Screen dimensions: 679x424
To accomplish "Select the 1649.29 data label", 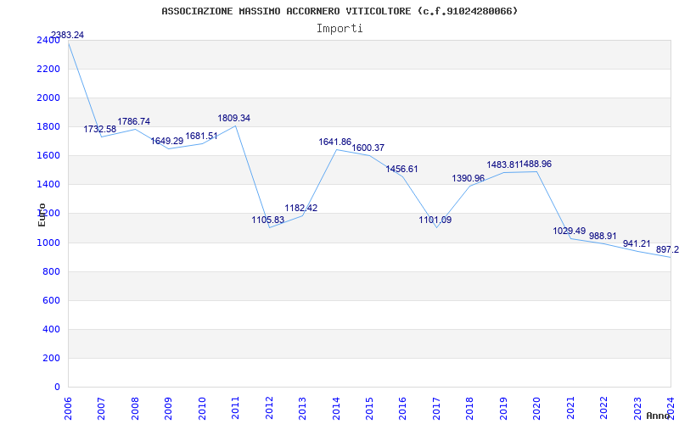I will (167, 141).
